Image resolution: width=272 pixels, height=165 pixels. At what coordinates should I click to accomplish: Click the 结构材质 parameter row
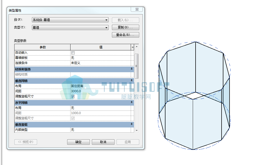[74, 75]
